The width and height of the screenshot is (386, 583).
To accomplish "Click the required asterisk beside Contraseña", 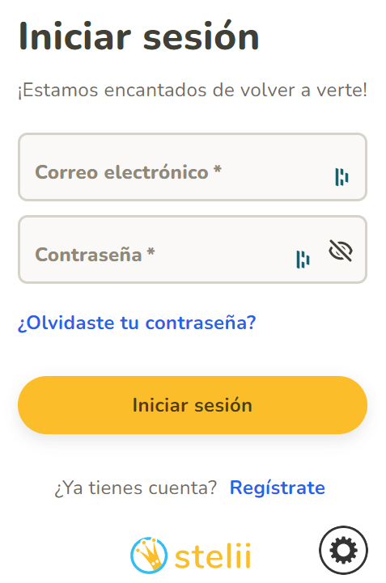I will pos(151,252).
